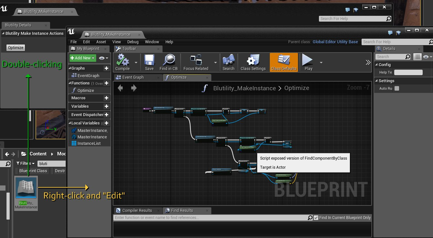Open the Play options dropdown arrow
The image size is (433, 238).
click(x=321, y=63)
